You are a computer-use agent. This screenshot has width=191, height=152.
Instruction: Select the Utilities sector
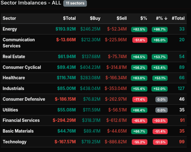[x=10, y=110]
